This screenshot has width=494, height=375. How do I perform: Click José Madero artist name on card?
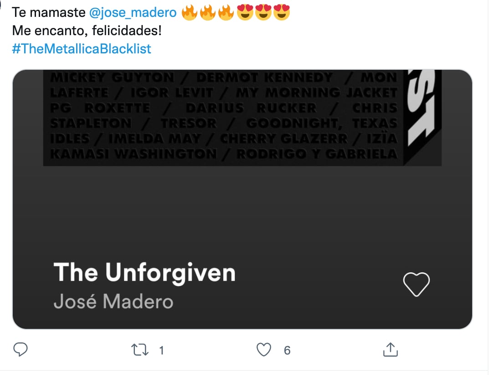[x=113, y=302]
